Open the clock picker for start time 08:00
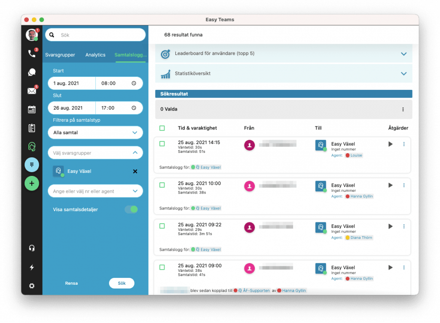This screenshot has width=440, height=323. (134, 83)
